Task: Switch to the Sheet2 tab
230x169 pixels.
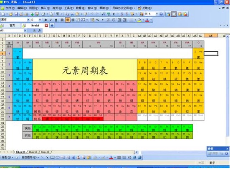Action: pos(33,152)
